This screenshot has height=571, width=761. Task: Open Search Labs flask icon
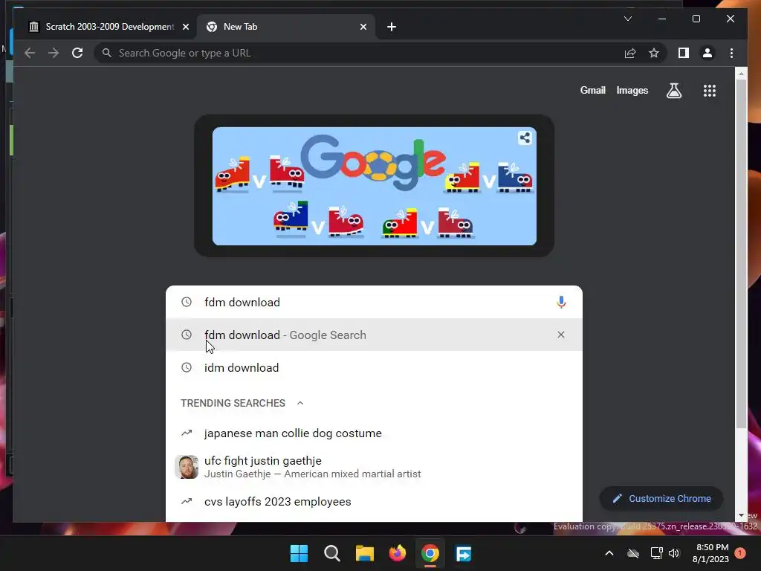tap(673, 90)
